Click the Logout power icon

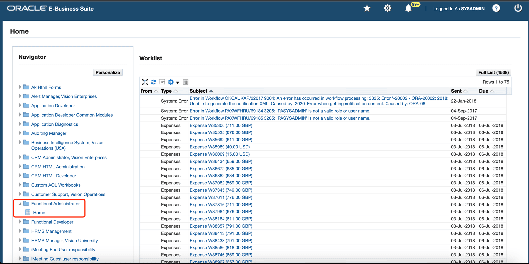(x=518, y=8)
